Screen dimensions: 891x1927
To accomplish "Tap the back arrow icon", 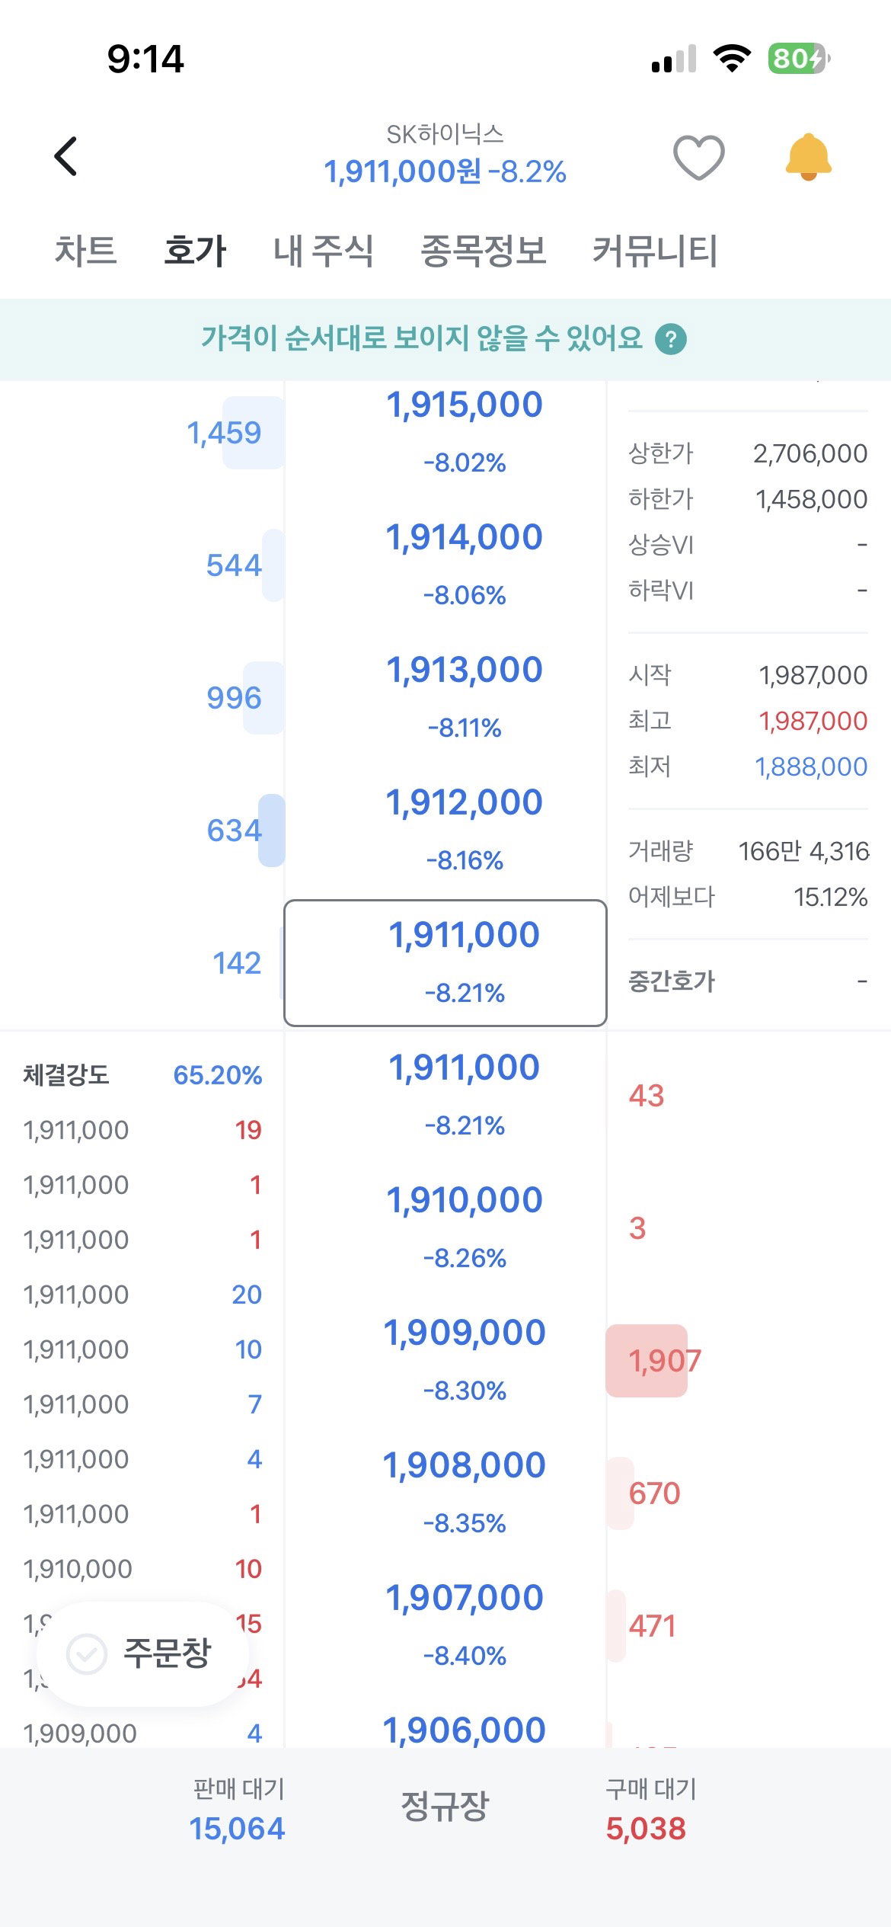I will (66, 156).
